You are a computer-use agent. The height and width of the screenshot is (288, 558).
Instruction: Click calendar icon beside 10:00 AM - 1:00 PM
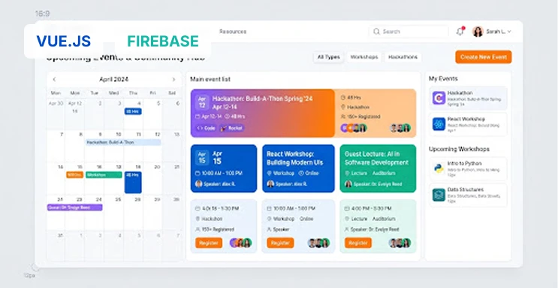(x=270, y=208)
